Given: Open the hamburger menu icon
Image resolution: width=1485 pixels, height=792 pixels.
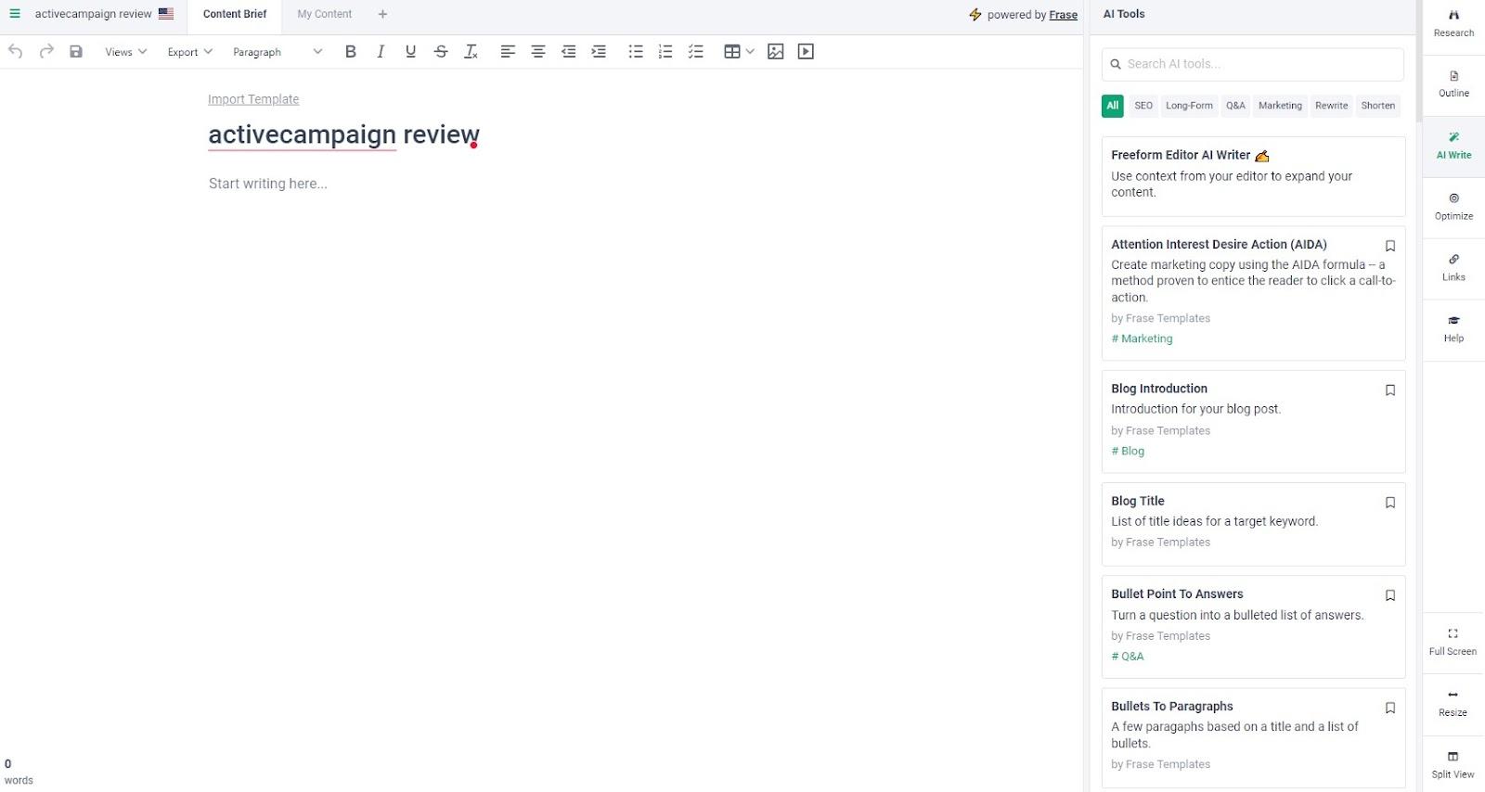Looking at the screenshot, I should pos(15,14).
